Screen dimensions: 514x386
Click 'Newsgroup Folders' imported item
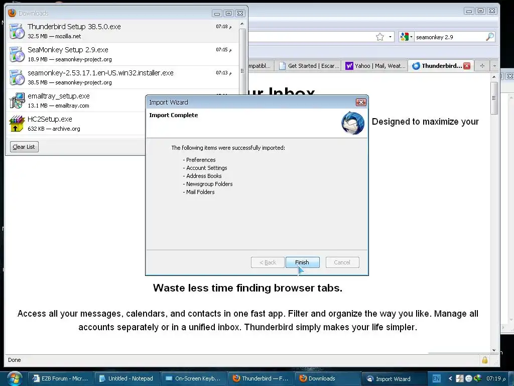click(209, 184)
